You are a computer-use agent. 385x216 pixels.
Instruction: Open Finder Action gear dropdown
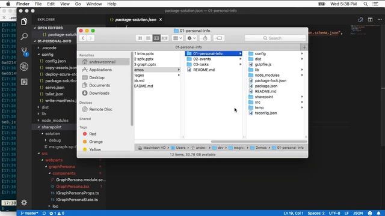tap(191, 38)
